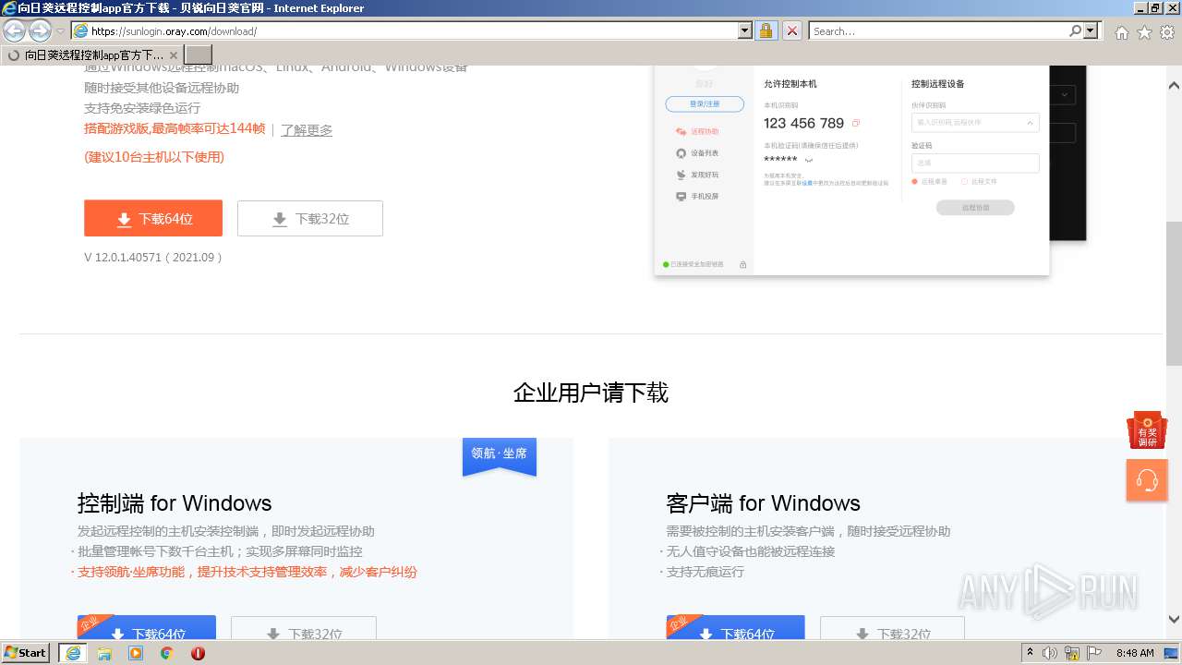The image size is (1182, 665).
Task: Click the page scrollbar up arrow
Action: tap(1174, 86)
